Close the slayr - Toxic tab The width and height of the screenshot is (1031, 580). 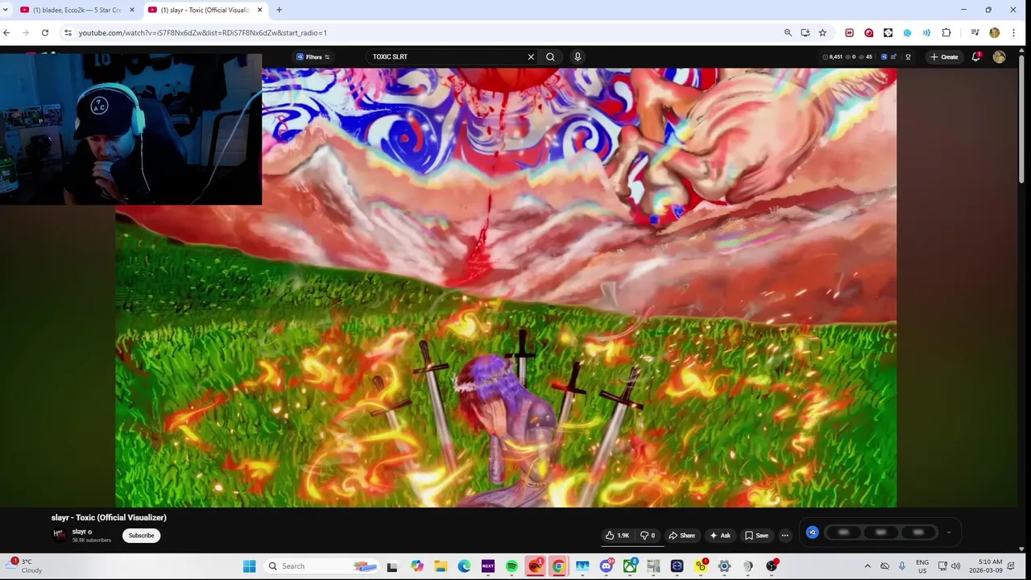pyautogui.click(x=259, y=10)
